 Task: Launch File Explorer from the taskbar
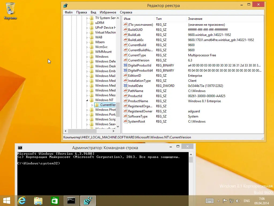(x=38, y=201)
